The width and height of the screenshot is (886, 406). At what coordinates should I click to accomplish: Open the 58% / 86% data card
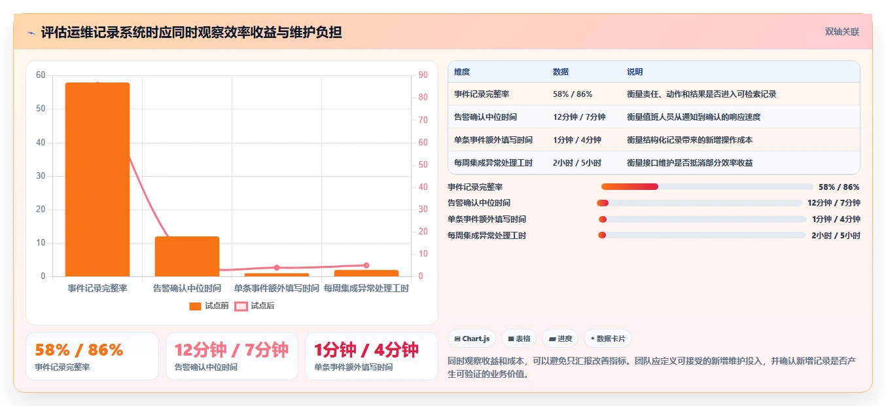[x=92, y=356]
